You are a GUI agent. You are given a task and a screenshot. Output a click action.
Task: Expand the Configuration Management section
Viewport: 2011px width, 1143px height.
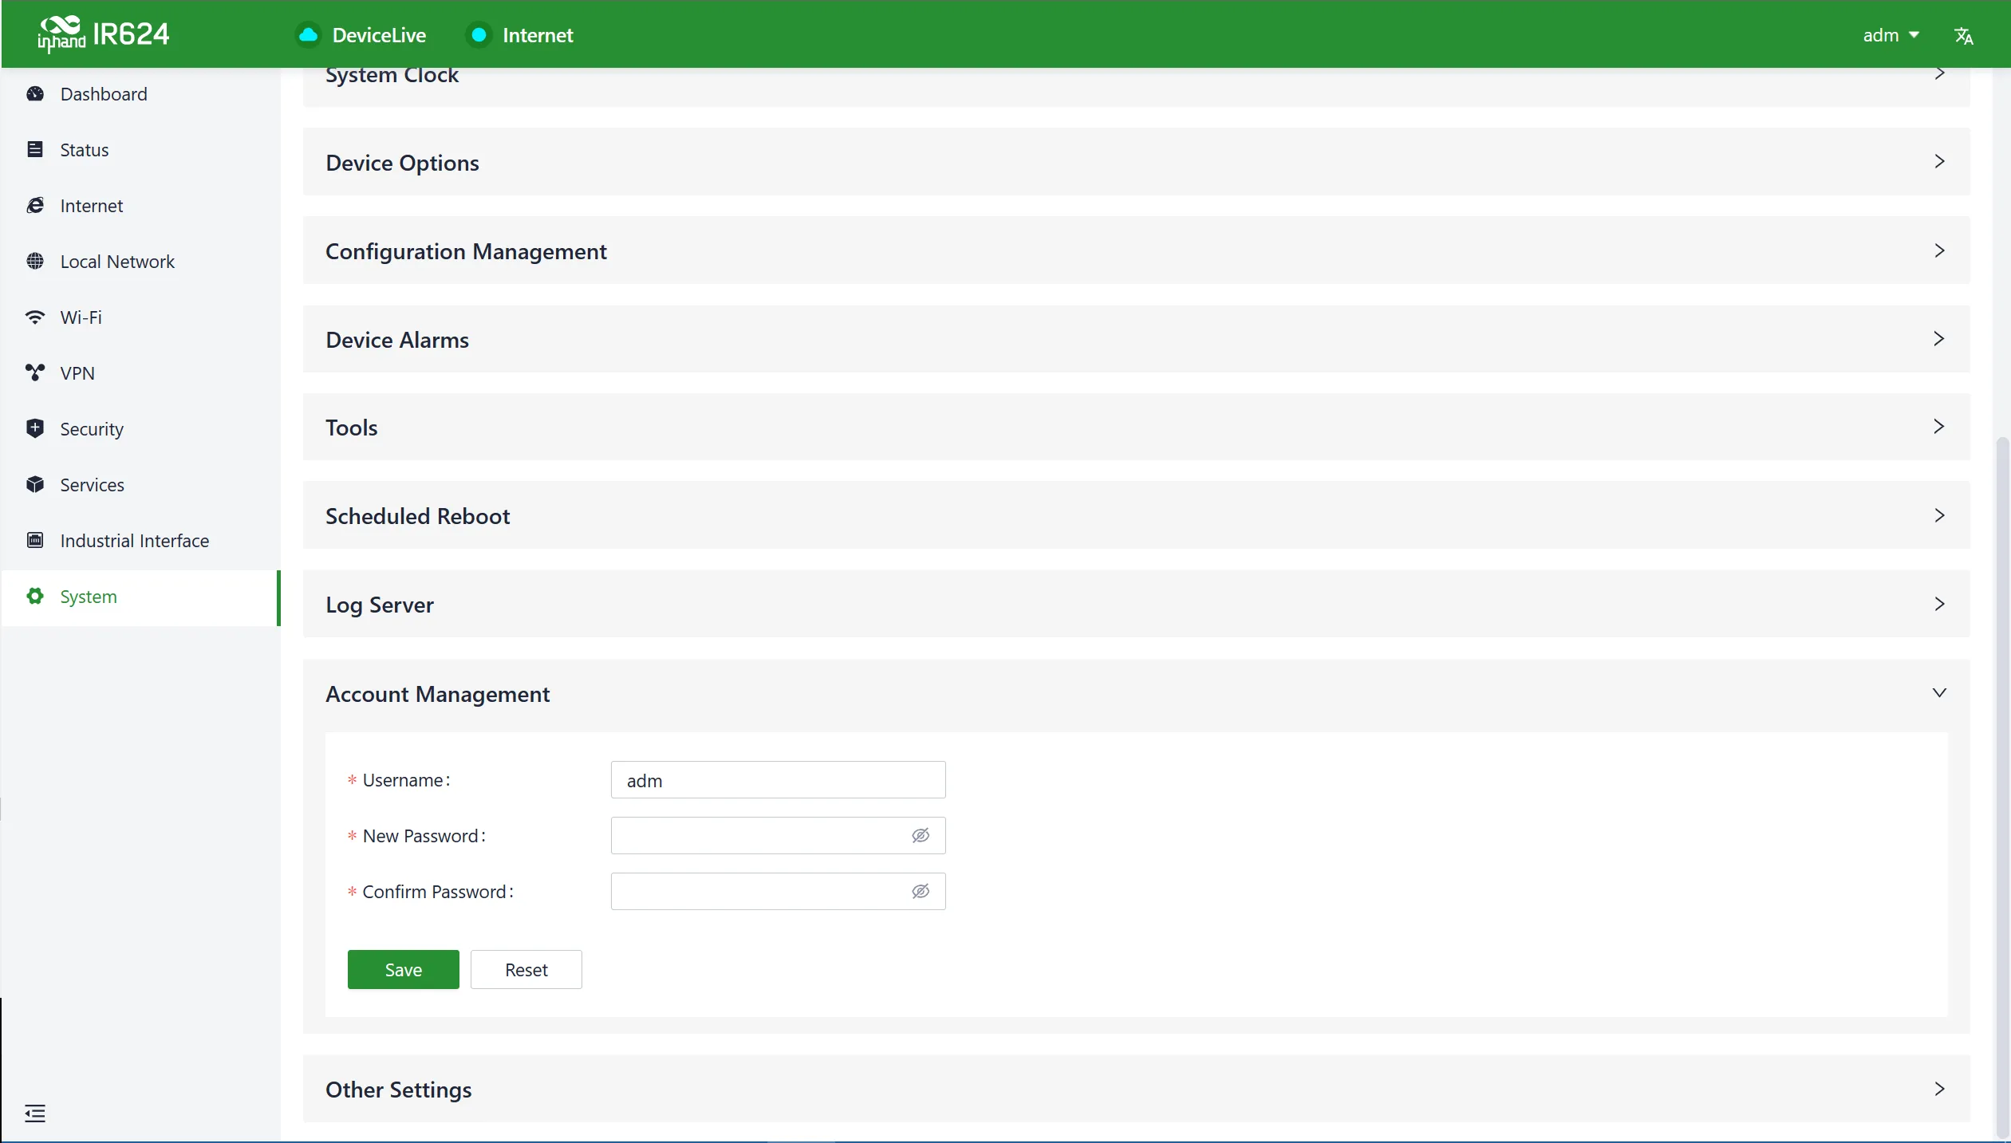point(1136,250)
